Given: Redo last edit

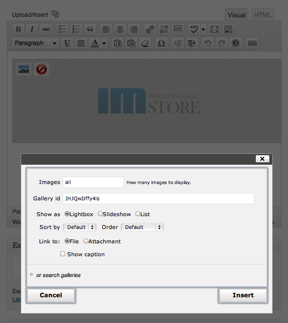Looking at the screenshot, I should pyautogui.click(x=221, y=43).
